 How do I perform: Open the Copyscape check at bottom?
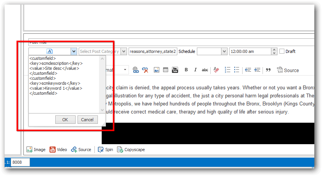point(131,150)
